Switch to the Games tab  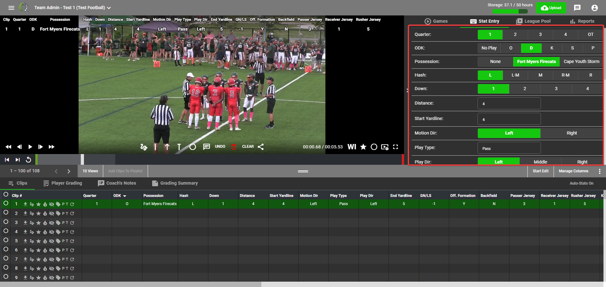pos(436,21)
